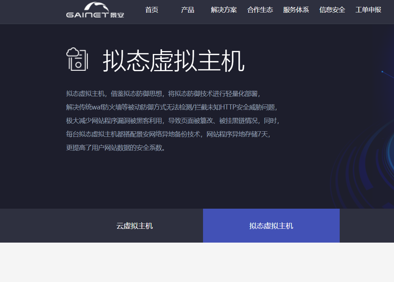The width and height of the screenshot is (394, 282).
Task: Click the light gray content area below the tabs
Action: point(197,262)
